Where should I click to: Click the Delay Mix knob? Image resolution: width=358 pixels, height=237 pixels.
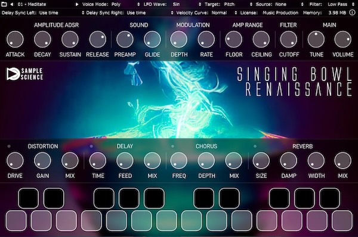click(x=152, y=161)
